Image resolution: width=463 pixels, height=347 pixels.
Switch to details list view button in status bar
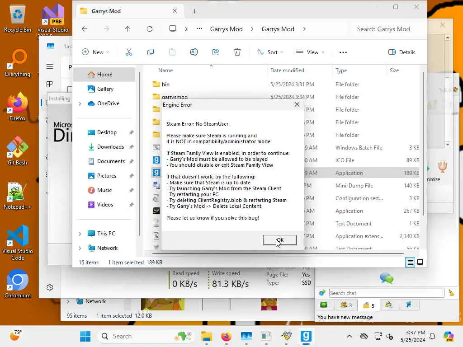coord(410,262)
